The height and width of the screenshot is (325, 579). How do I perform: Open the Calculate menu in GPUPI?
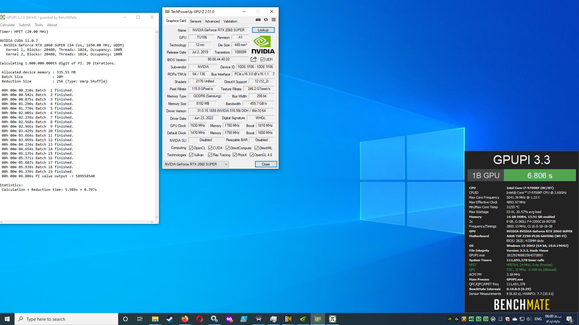(8, 25)
